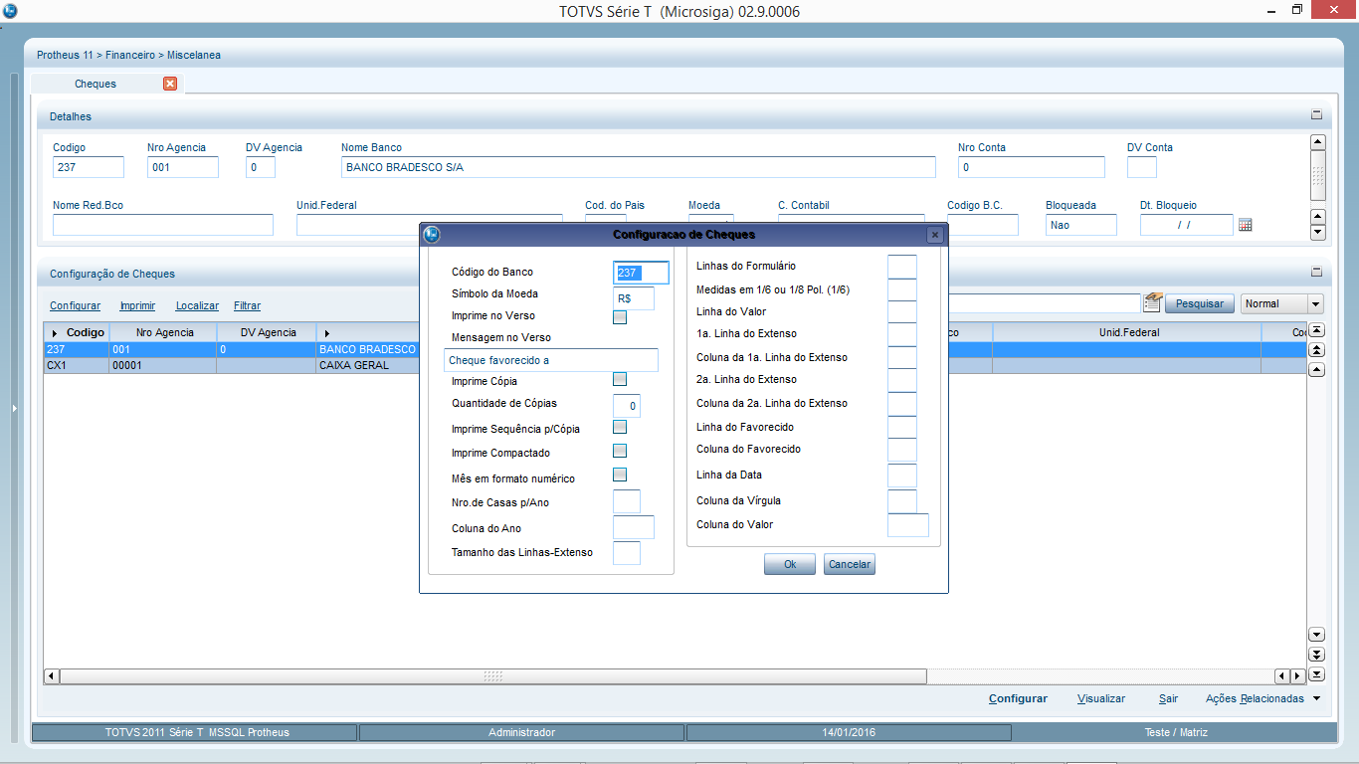Click Quantidade de Cópias field

627,406
